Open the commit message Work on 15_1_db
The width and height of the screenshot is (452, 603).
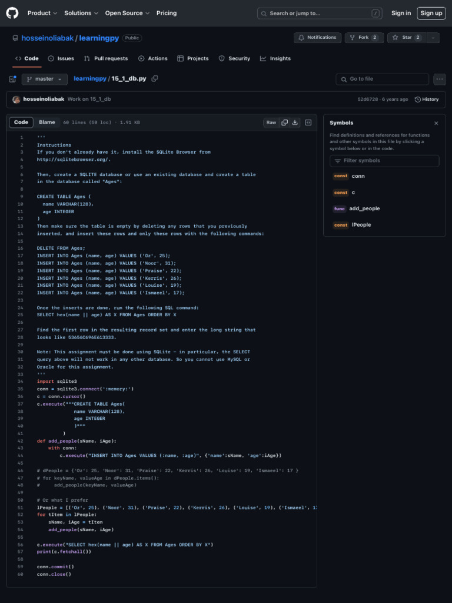pos(89,99)
